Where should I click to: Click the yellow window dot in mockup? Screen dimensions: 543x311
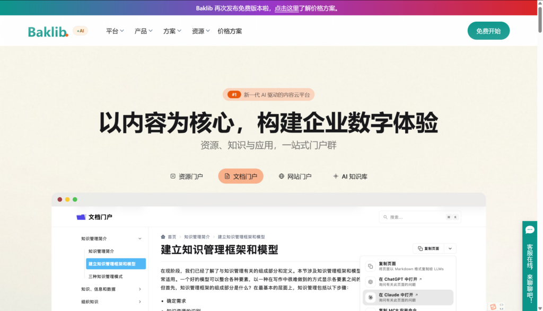pos(67,200)
